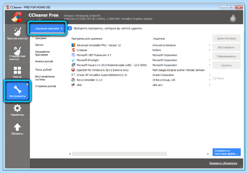Select Microsoft .NET Framework 4.7 row
The image size is (248, 173).
141,55
